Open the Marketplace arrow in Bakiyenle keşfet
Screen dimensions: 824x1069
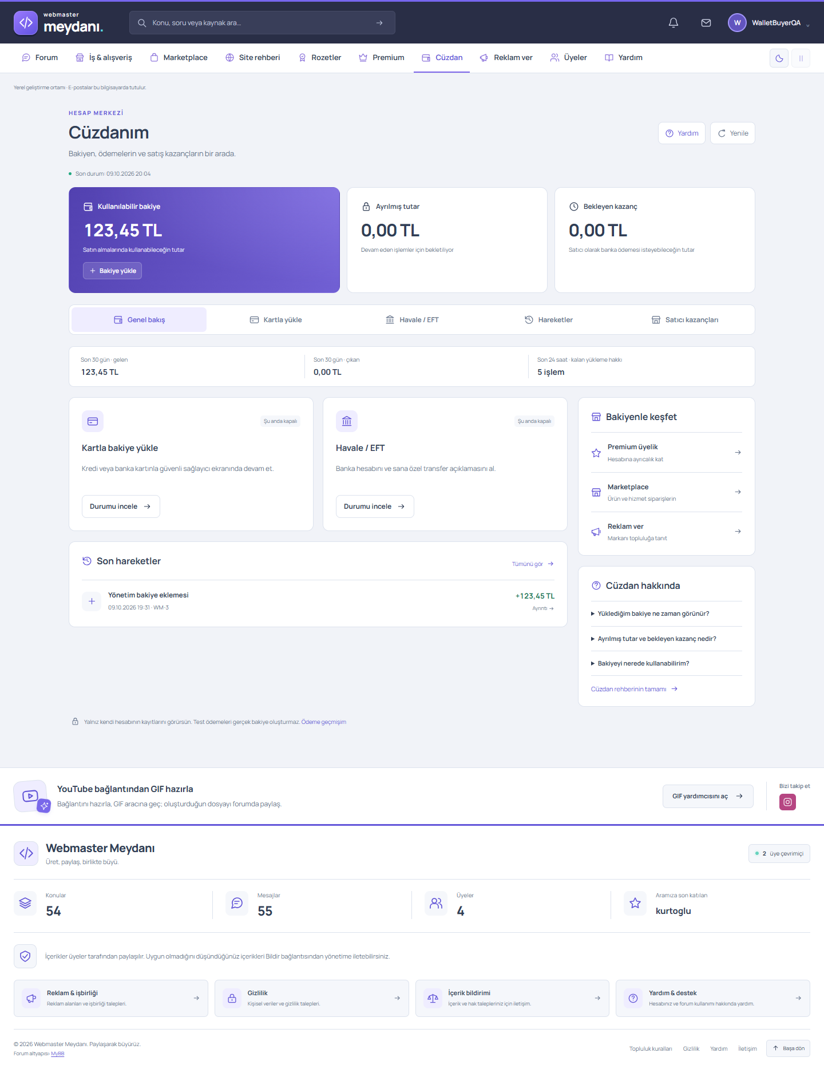738,492
